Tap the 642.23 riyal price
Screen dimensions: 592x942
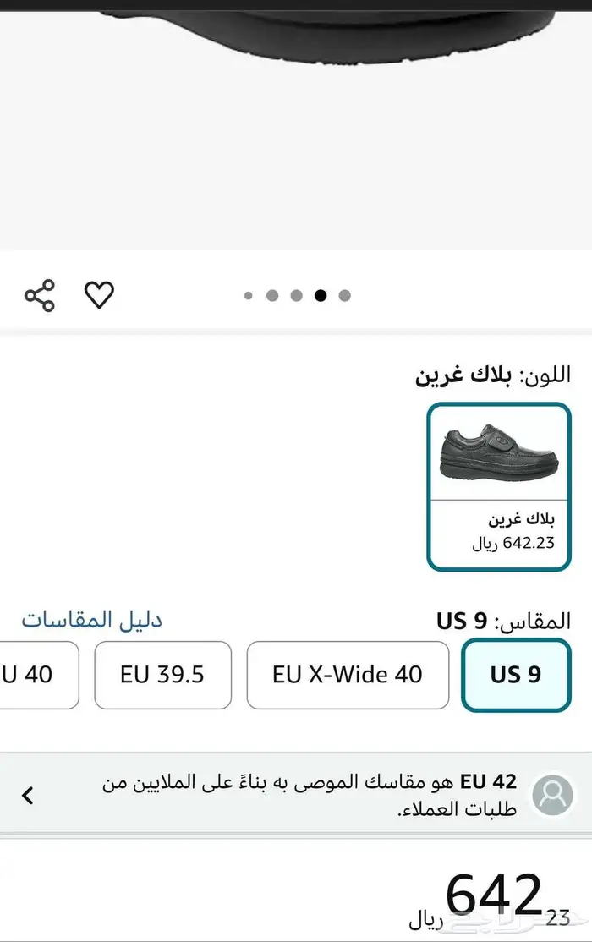[493, 896]
